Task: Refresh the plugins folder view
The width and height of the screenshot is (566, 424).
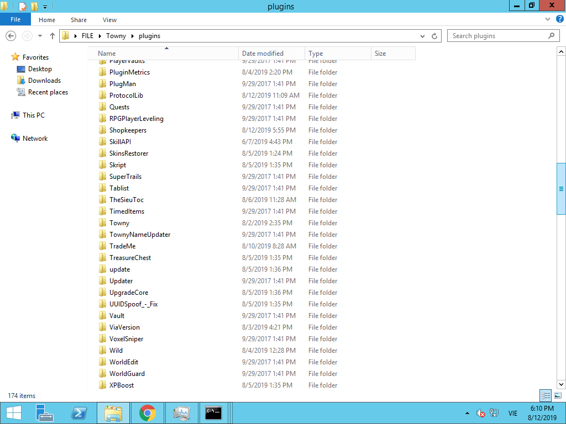Action: tap(434, 36)
